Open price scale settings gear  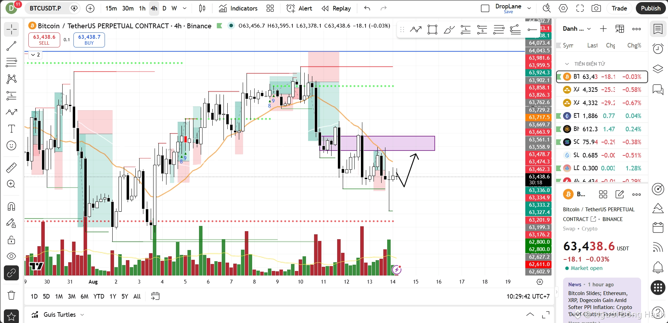(540, 282)
